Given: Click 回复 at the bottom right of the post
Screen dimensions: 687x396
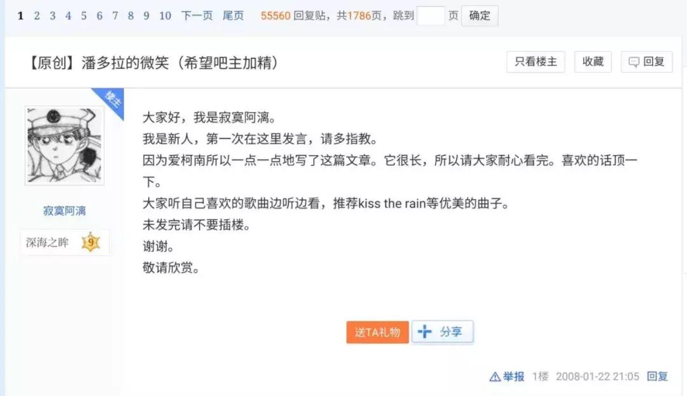Looking at the screenshot, I should 656,376.
